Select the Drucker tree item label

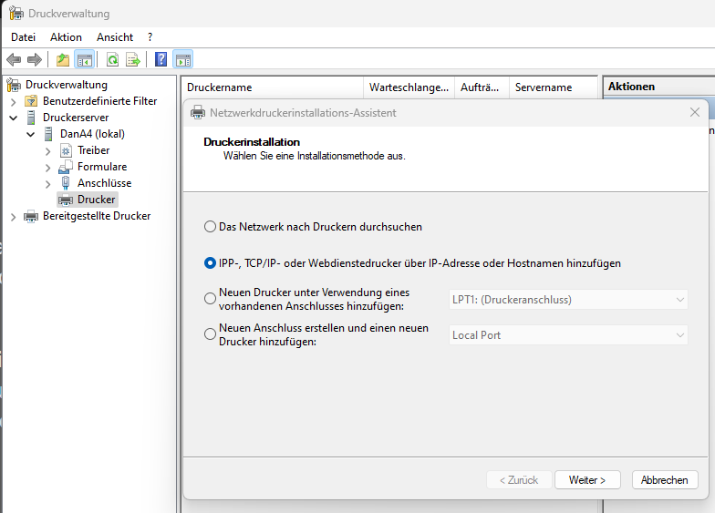tap(97, 200)
